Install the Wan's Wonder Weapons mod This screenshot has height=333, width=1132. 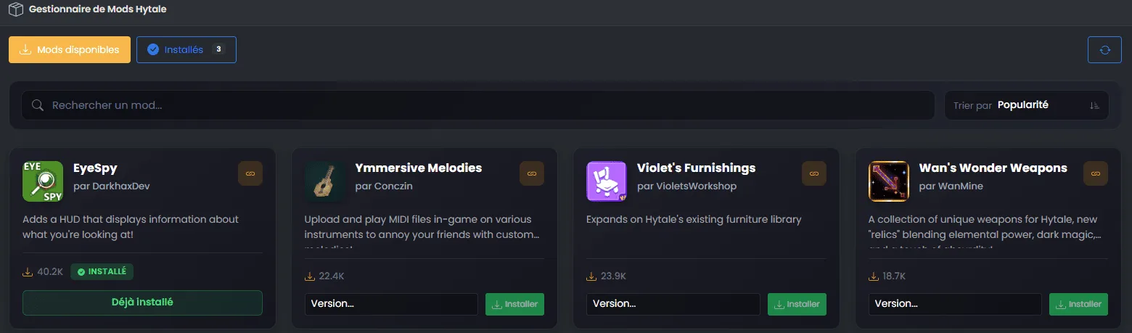(1078, 304)
